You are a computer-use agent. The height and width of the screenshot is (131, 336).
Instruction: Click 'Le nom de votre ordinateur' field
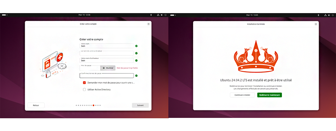coord(107,53)
